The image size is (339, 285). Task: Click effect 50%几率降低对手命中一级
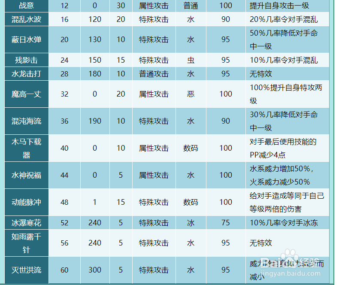click(x=284, y=39)
